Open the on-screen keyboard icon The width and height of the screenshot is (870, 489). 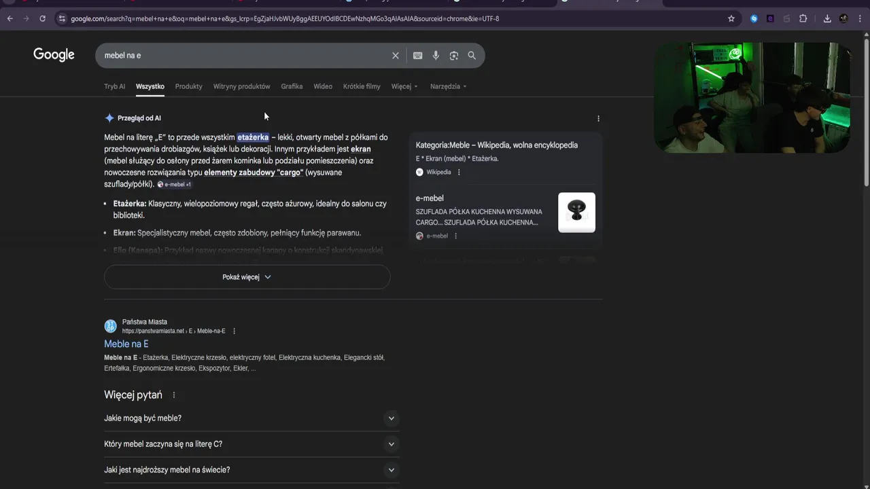click(x=418, y=56)
